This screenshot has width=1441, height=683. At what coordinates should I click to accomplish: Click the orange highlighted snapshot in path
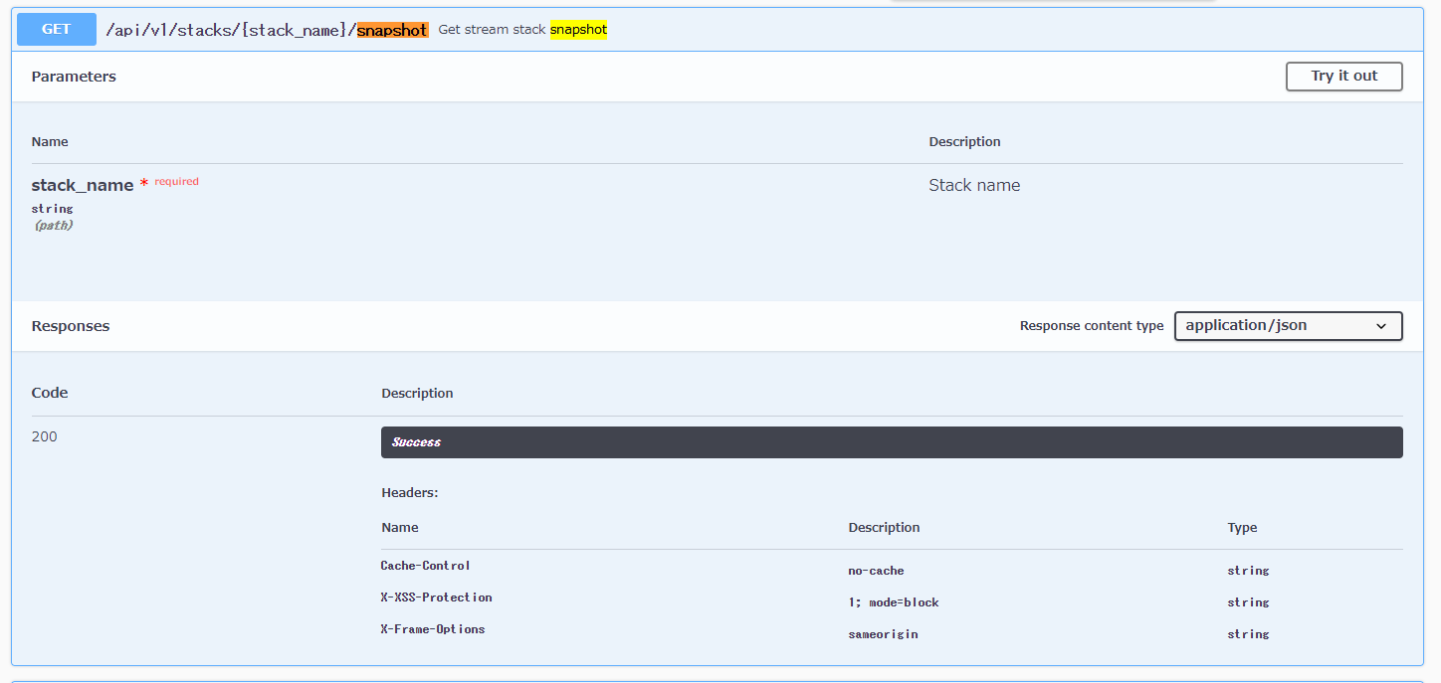coord(392,30)
